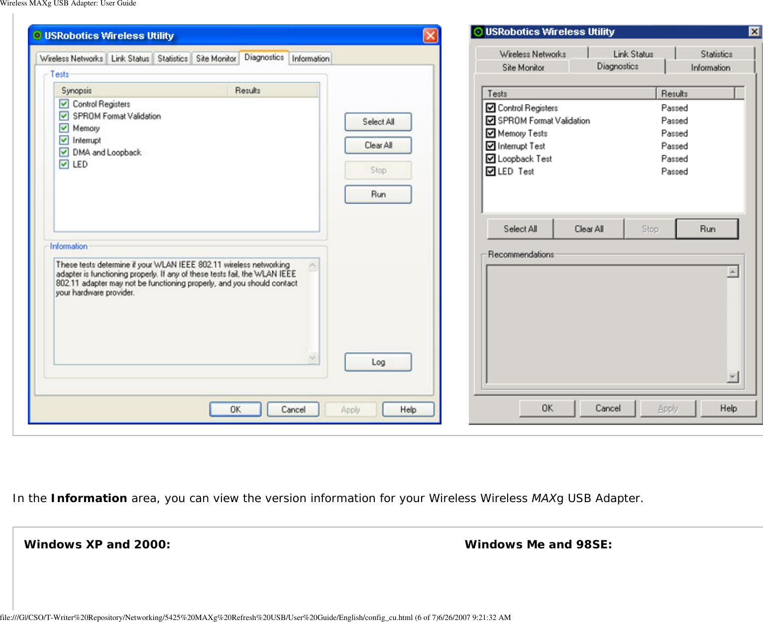The image size is (763, 622).
Task: Click the Results column header in XP window
Action: pyautogui.click(x=273, y=91)
